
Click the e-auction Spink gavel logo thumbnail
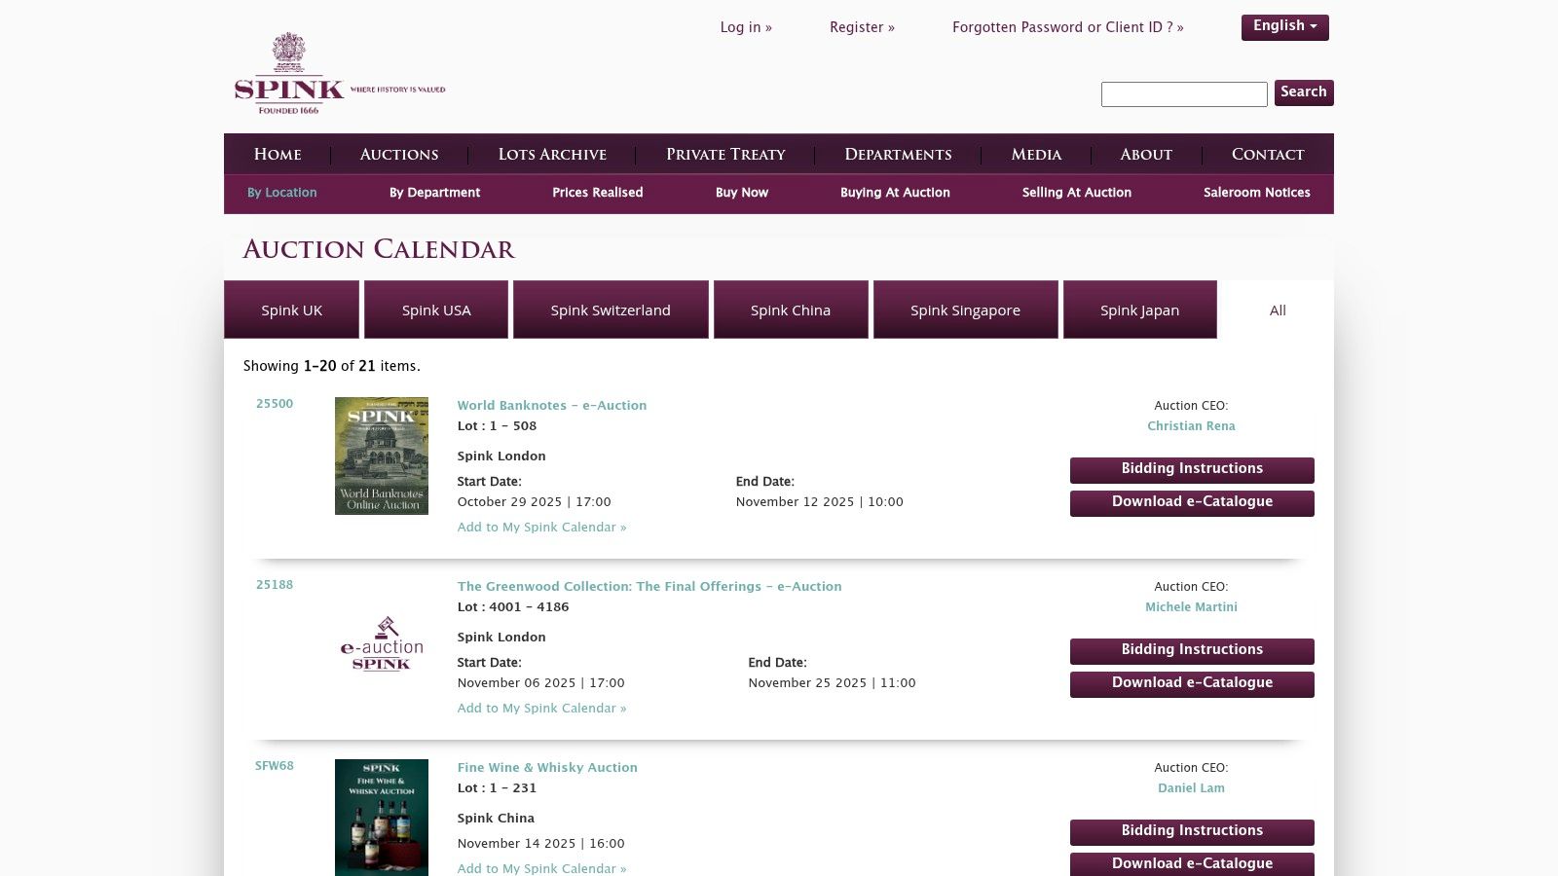(382, 643)
